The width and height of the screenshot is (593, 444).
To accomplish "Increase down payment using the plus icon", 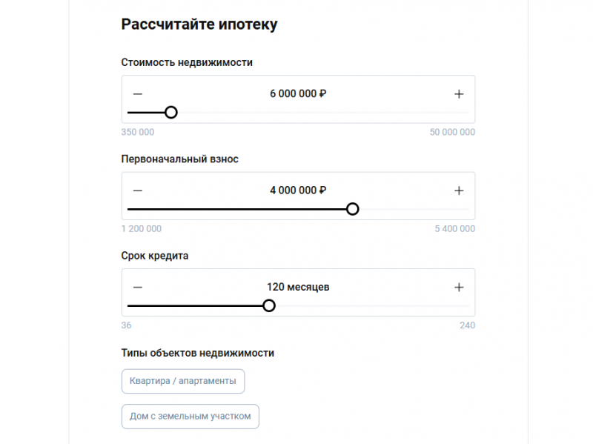I will (459, 190).
